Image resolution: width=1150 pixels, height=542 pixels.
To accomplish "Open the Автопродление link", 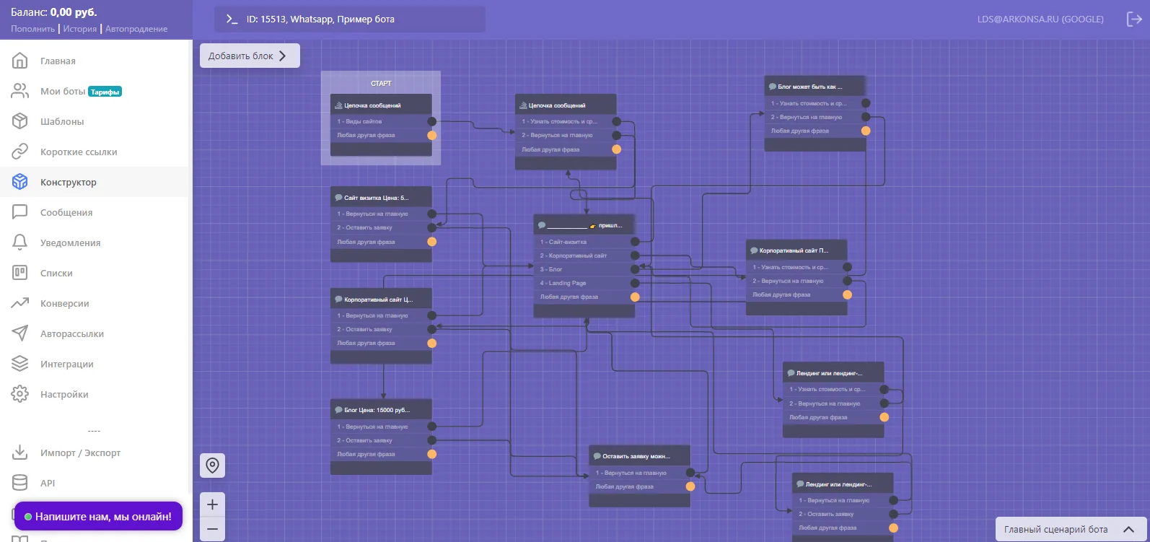I will tap(136, 29).
